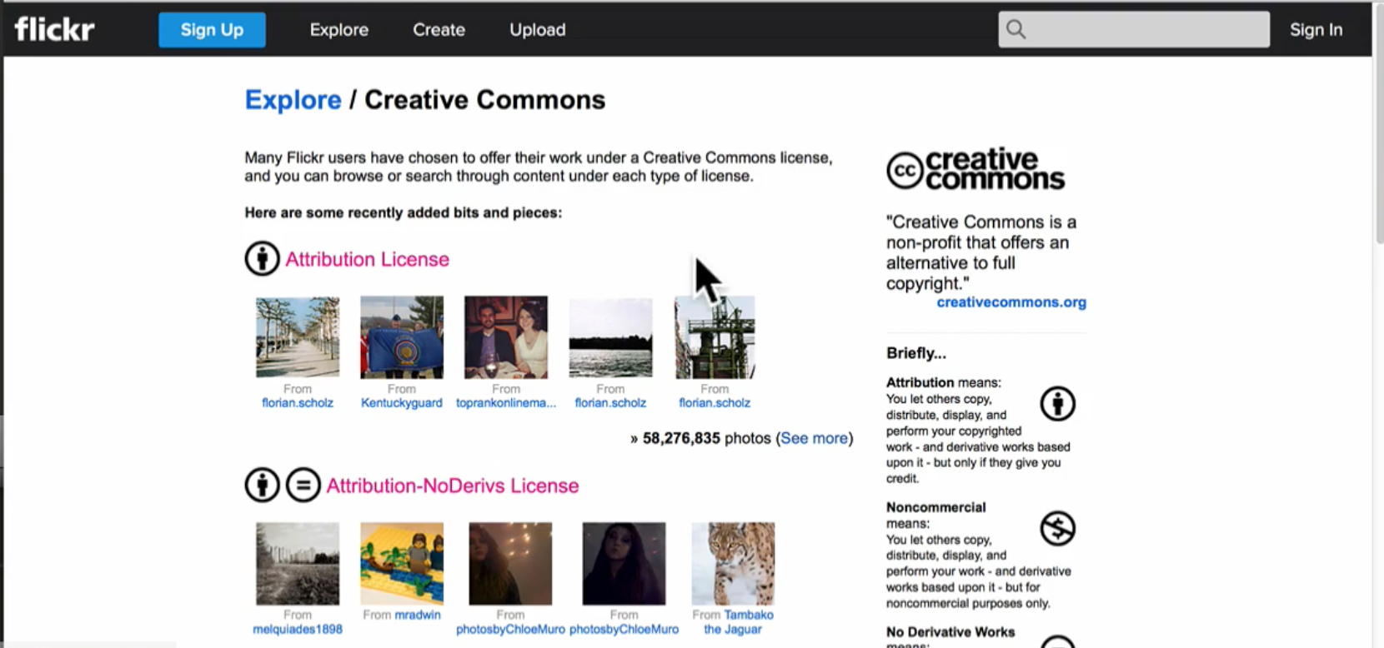
Task: Open blue flag thumbnail from Kentuckyguard
Action: 402,337
